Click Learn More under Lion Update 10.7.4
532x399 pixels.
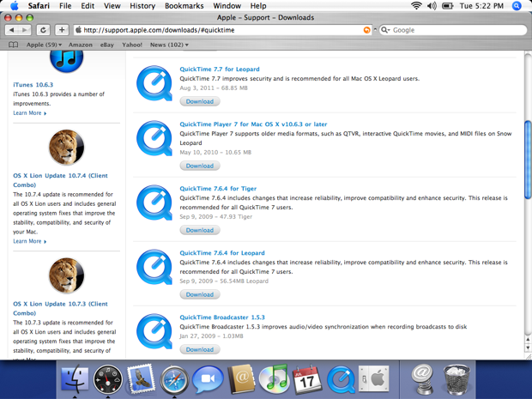pyautogui.click(x=29, y=241)
